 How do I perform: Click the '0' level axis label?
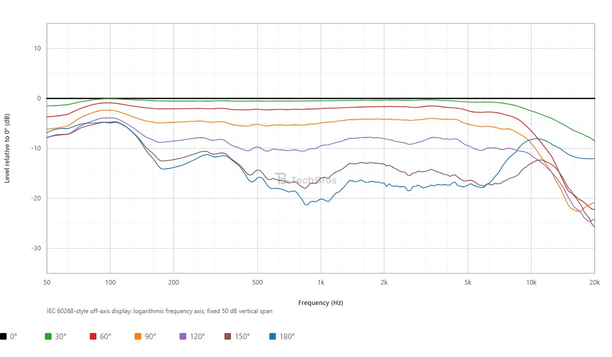[39, 98]
